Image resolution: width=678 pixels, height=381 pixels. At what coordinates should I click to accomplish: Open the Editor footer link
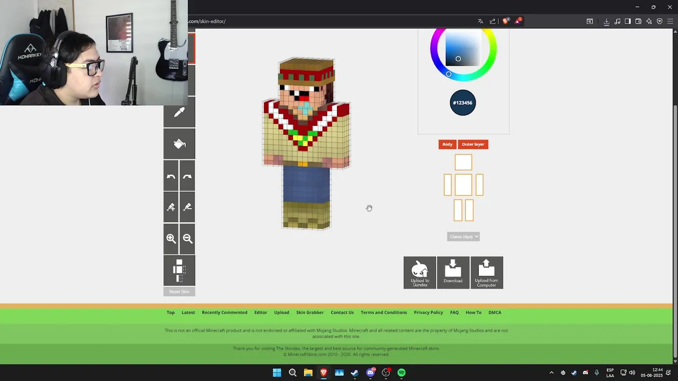[261, 312]
